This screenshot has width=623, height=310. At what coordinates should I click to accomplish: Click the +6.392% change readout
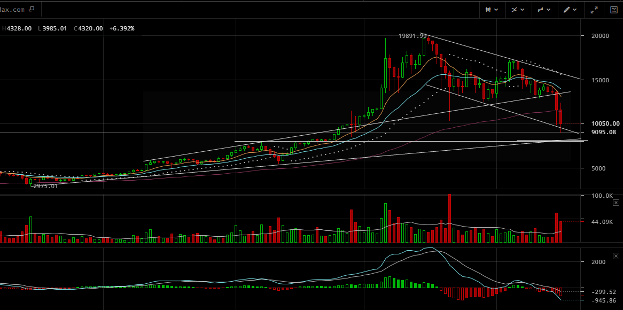tap(122, 28)
